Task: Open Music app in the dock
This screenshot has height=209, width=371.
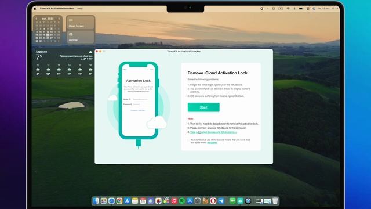Action: click(x=174, y=201)
